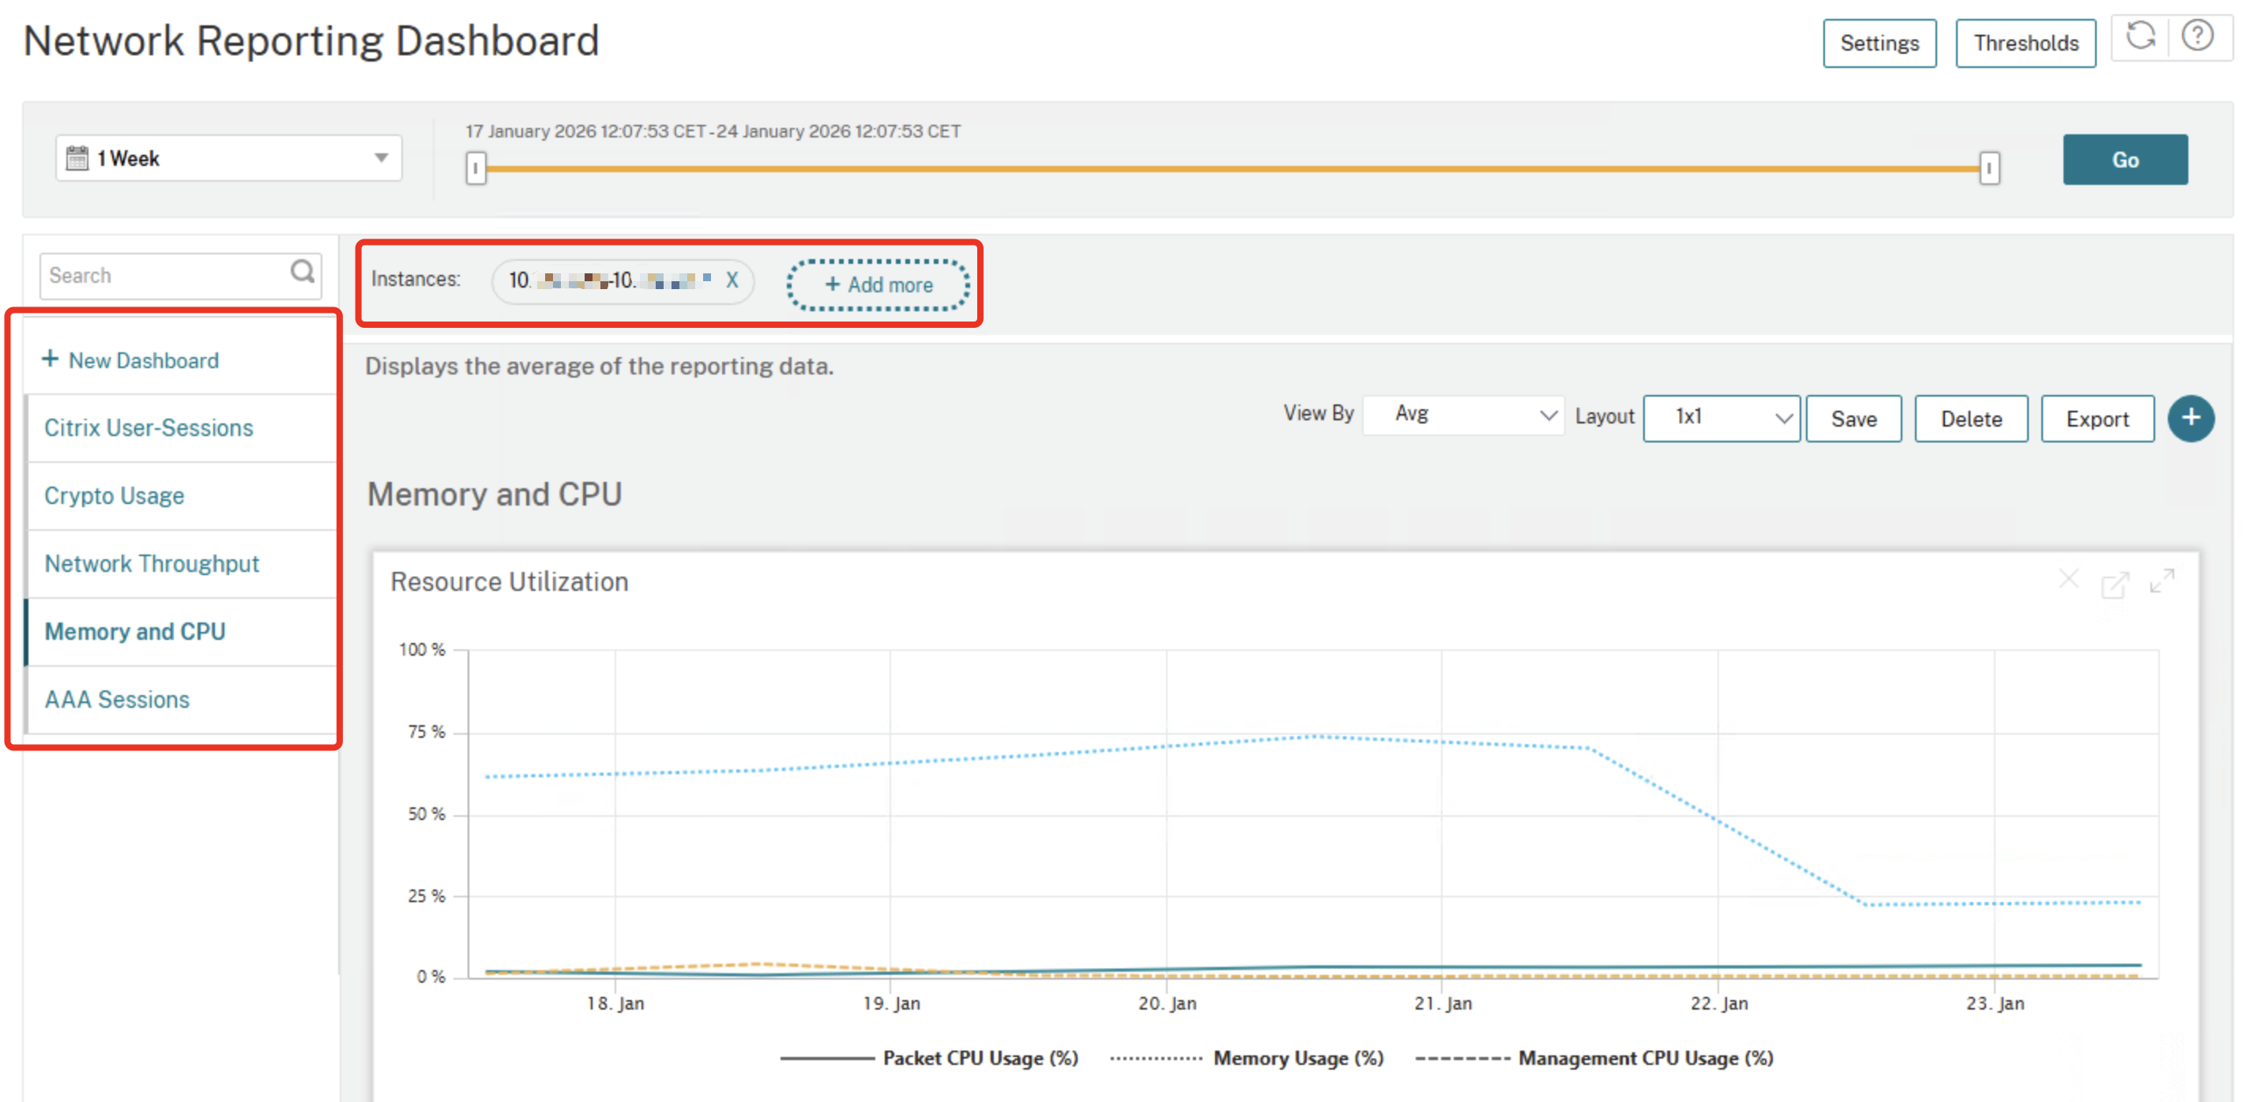Expand the Resource Utilization chart fullscreen
This screenshot has height=1102, width=2246.
coord(2161,581)
